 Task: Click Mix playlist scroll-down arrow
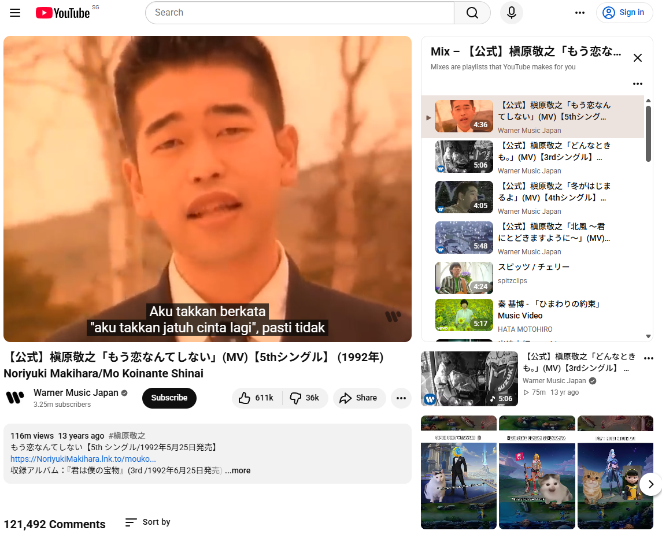[x=648, y=336]
